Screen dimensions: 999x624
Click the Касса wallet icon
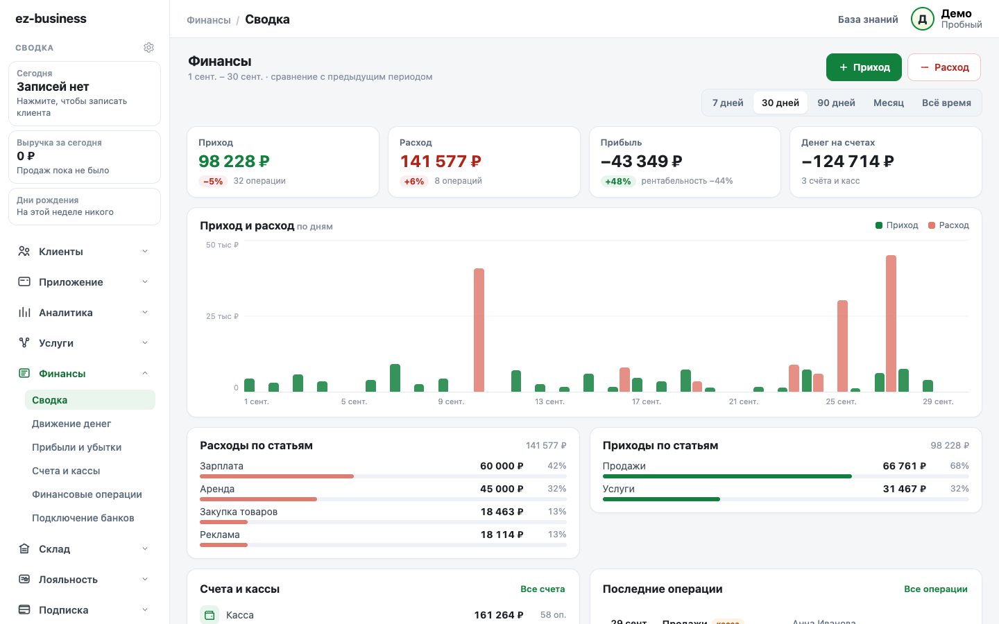210,615
